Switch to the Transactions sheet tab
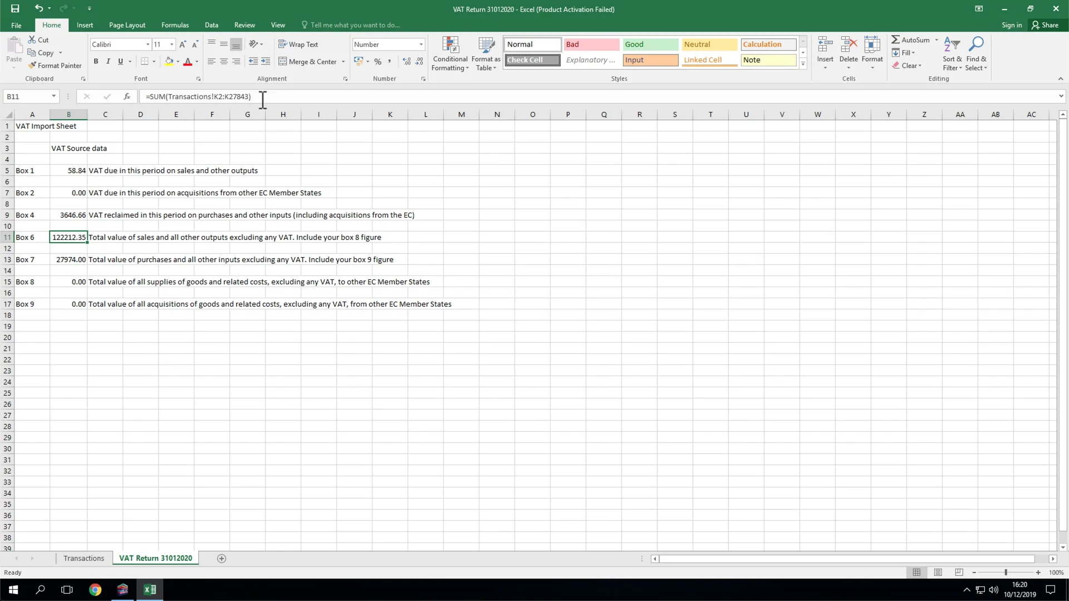This screenshot has height=601, width=1069. tap(84, 559)
